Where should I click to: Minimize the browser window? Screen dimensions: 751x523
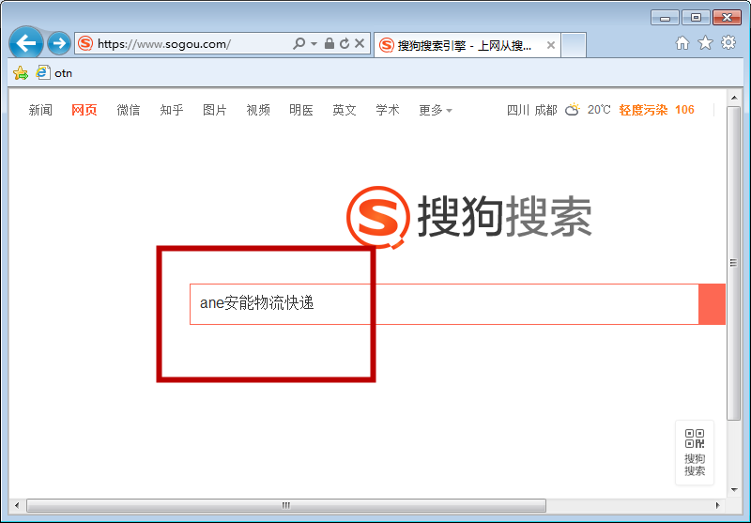click(x=665, y=18)
